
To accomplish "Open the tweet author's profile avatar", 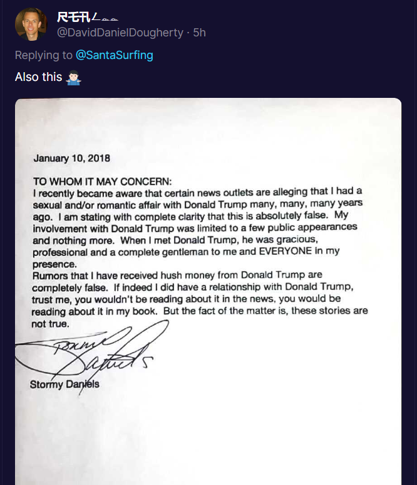I will point(31,24).
